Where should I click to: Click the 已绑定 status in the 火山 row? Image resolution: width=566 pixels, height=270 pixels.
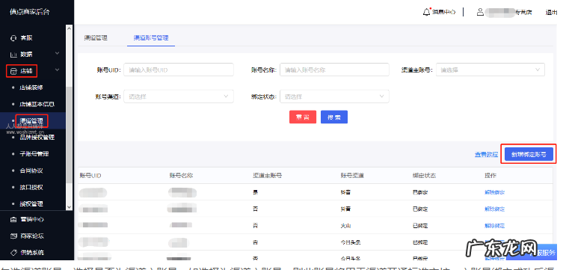[420, 226]
